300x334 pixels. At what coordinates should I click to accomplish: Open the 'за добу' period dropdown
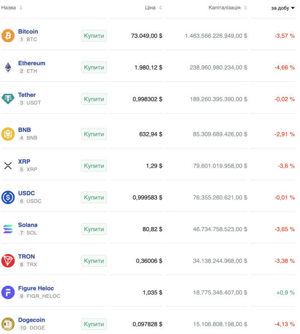[x=283, y=8]
